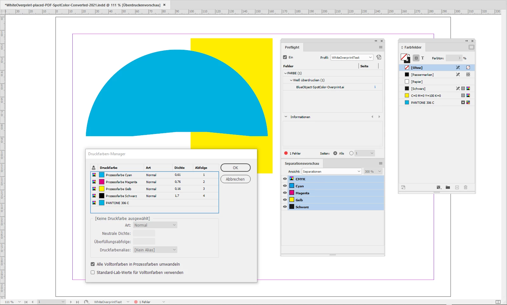This screenshot has height=305, width=507.
Task: Click the swatch views icon at Farbfelder bottom
Action: pos(439,188)
